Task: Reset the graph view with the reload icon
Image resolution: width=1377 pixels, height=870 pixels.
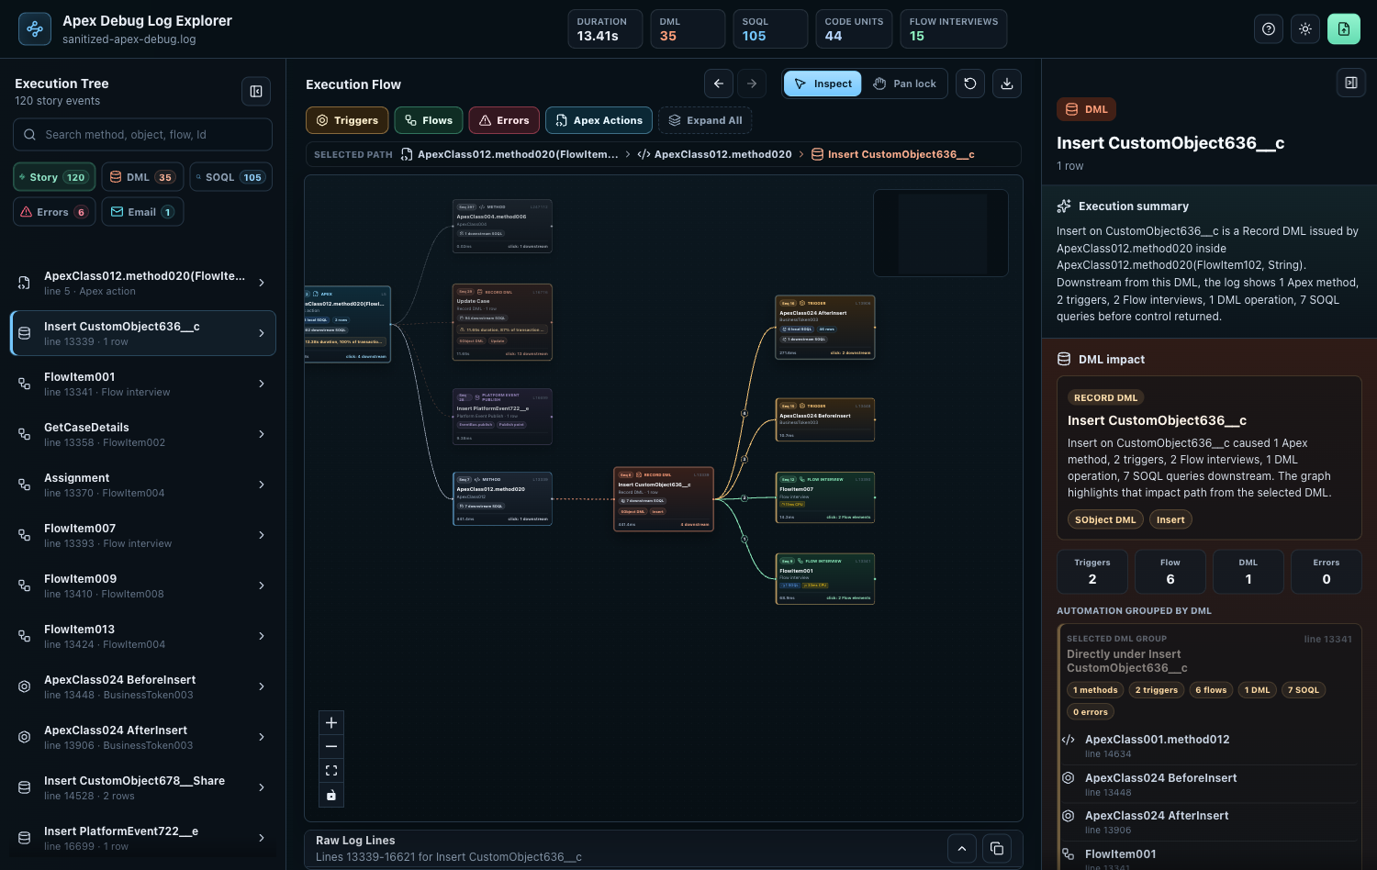Action: click(970, 84)
